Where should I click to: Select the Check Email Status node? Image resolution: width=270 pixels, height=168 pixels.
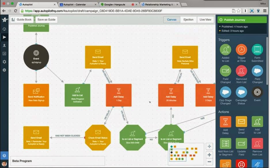pyautogui.click(x=98, y=137)
